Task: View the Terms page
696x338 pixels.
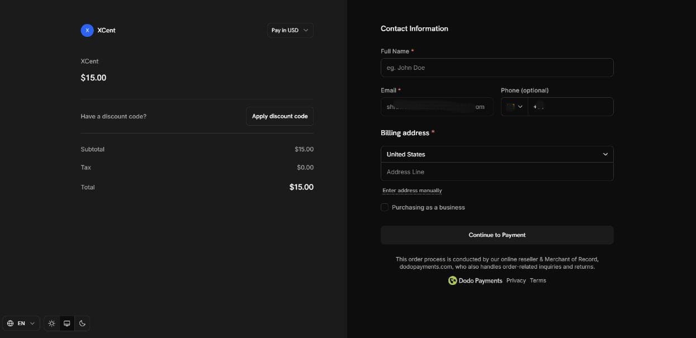Action: 538,280
